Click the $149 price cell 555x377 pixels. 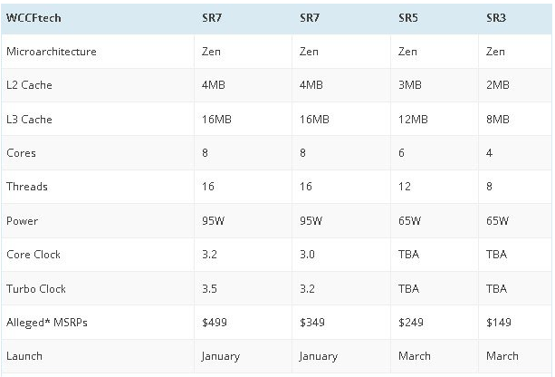click(x=499, y=323)
